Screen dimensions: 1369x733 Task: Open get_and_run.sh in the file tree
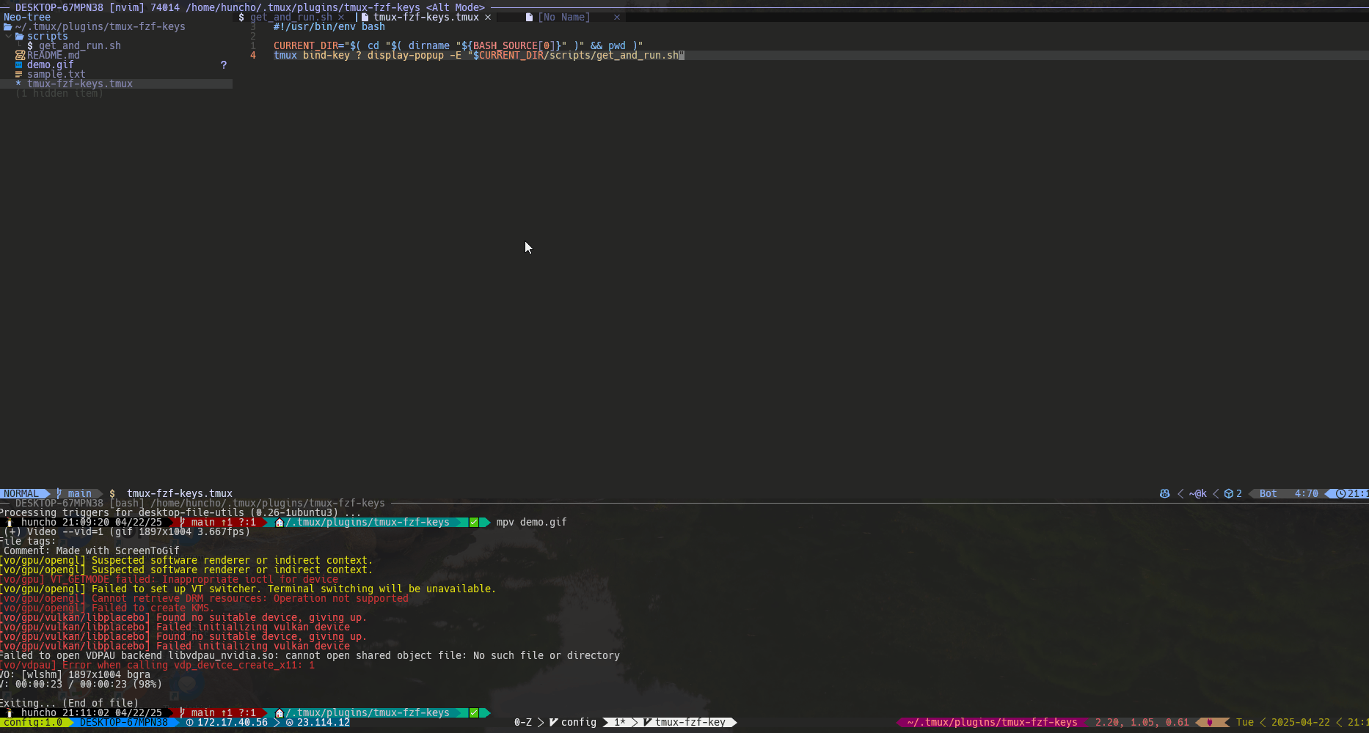coord(80,45)
